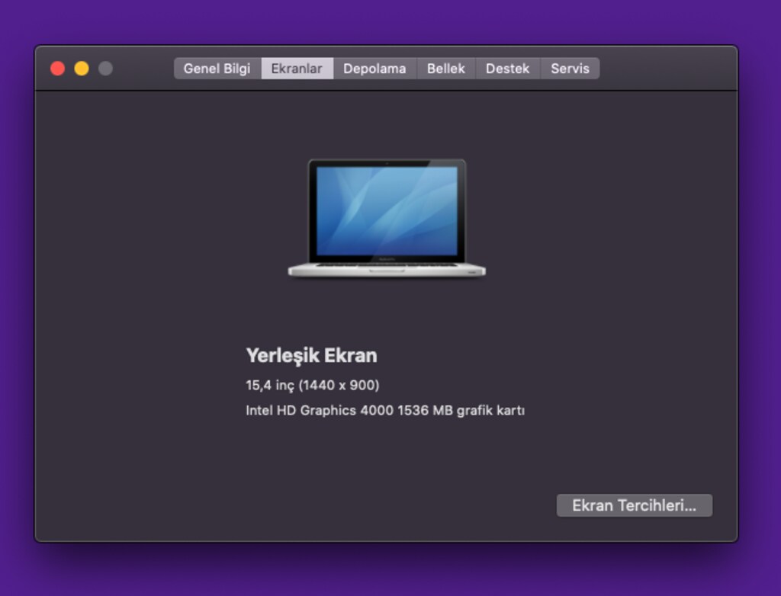Switch to the Genel Bilgi tab
The height and width of the screenshot is (596, 781).
tap(217, 69)
